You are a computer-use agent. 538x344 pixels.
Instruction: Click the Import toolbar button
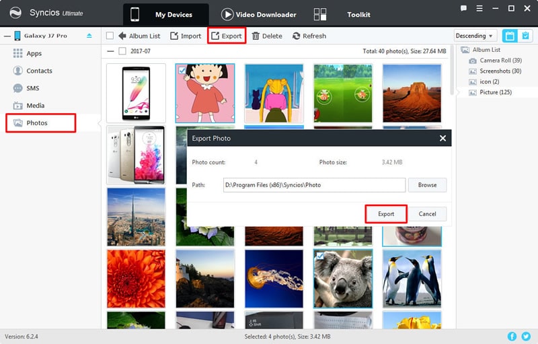tap(186, 36)
